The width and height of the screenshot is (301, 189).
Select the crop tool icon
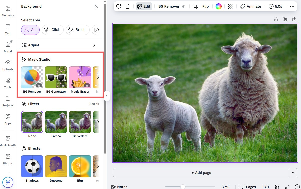tap(195, 6)
